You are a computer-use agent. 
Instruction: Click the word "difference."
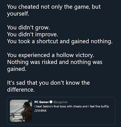pyautogui.click(x=21, y=90)
